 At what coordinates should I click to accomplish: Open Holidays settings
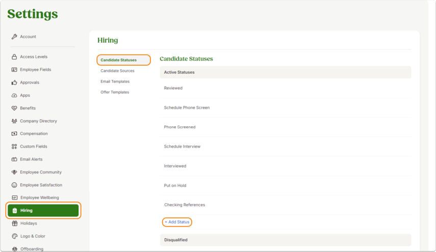tap(29, 223)
